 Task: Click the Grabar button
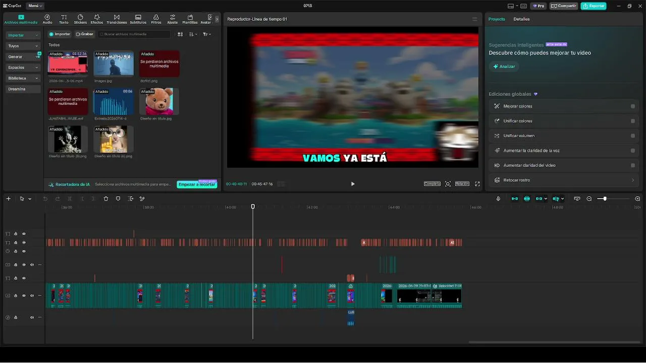click(x=84, y=34)
